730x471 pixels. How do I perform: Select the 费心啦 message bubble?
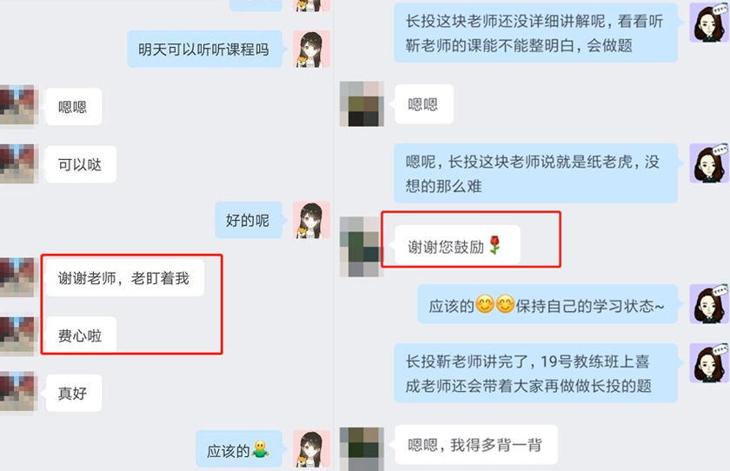click(81, 335)
